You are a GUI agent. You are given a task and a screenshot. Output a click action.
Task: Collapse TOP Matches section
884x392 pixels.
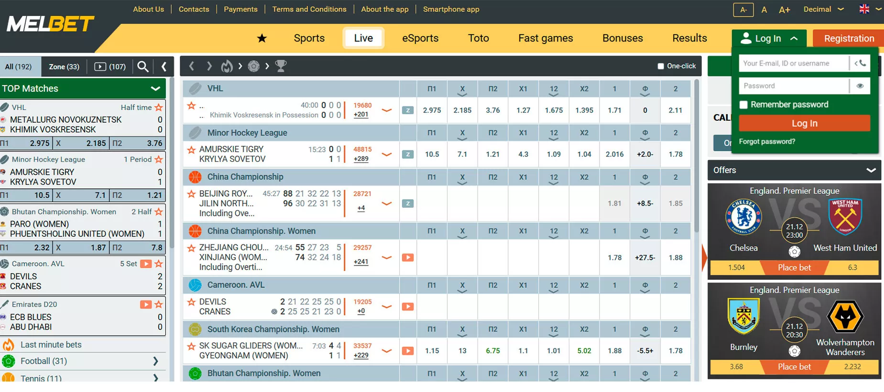click(155, 88)
